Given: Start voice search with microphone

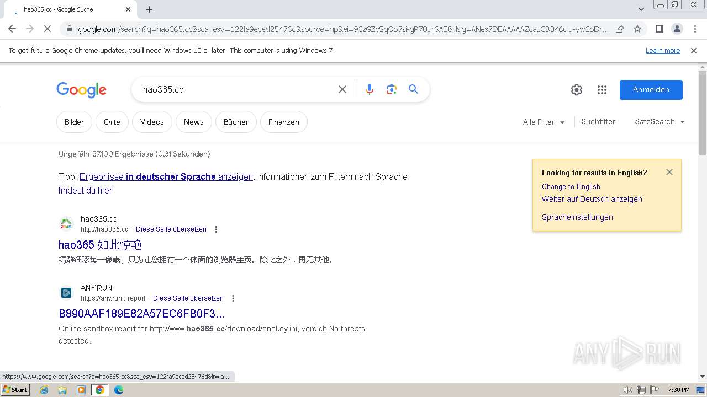Looking at the screenshot, I should pyautogui.click(x=370, y=89).
